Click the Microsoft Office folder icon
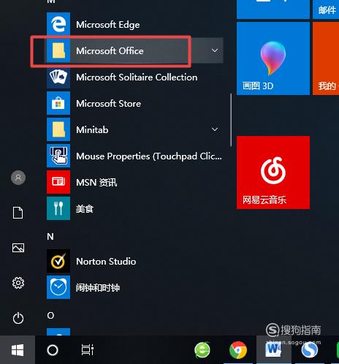Image resolution: width=339 pixels, height=364 pixels. (x=58, y=50)
